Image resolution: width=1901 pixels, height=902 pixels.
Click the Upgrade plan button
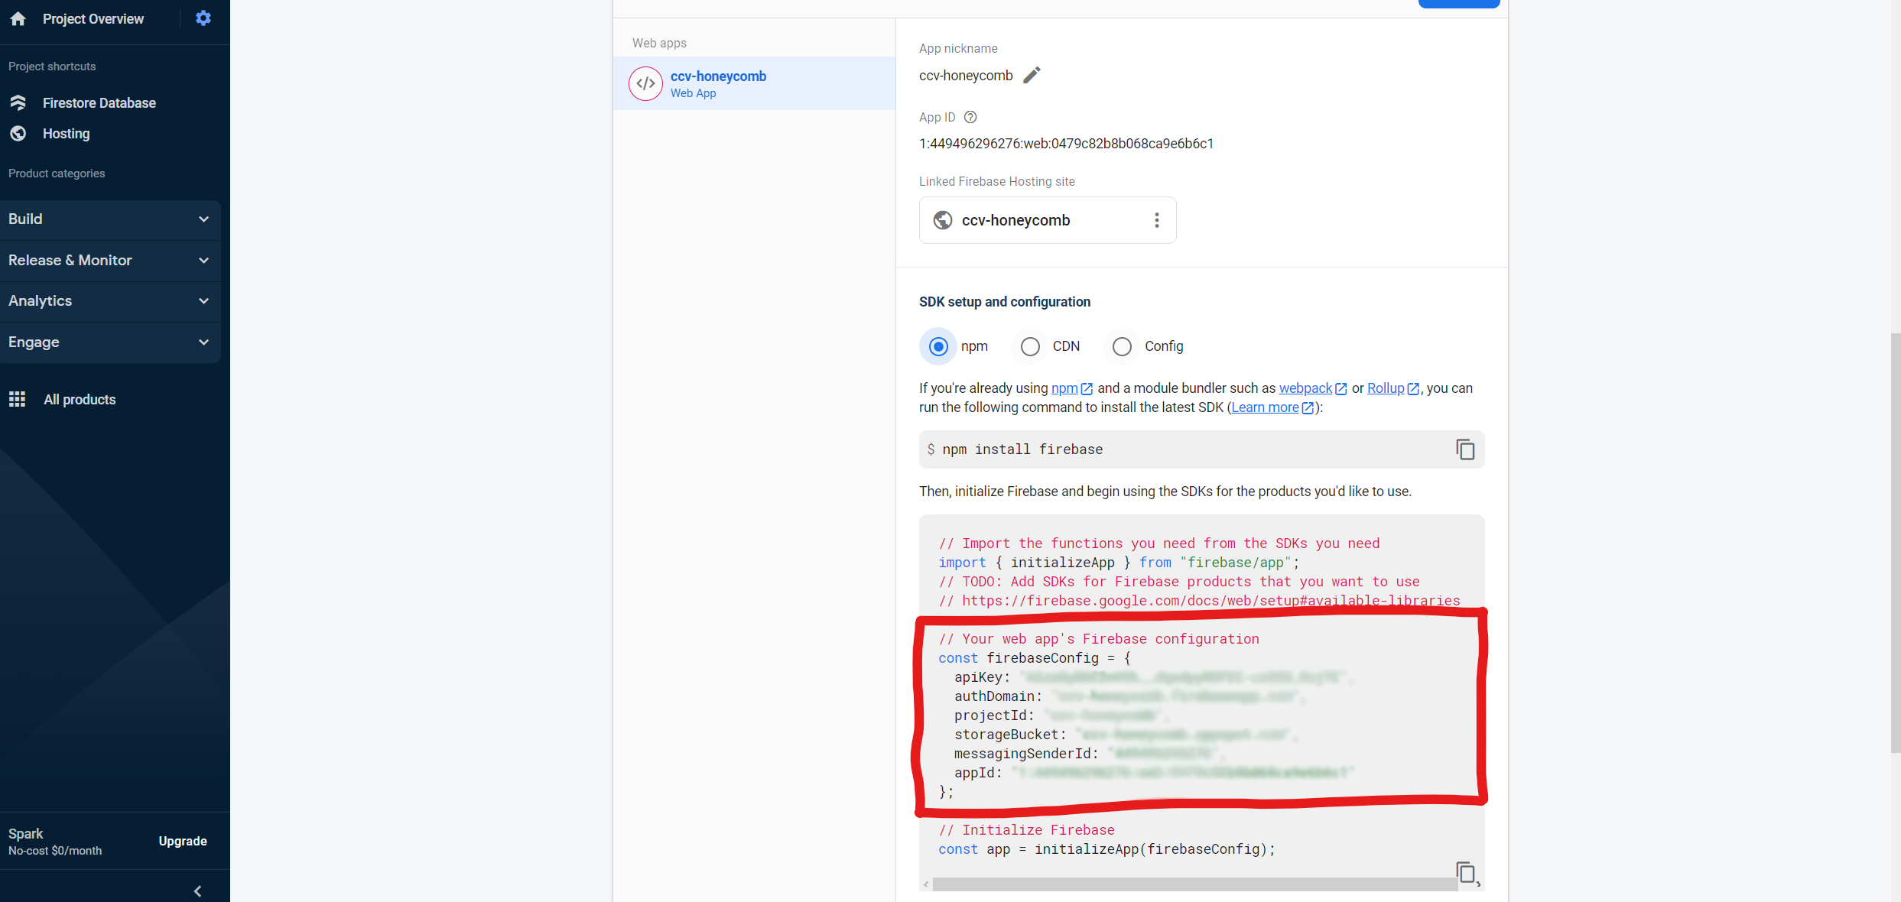(183, 841)
